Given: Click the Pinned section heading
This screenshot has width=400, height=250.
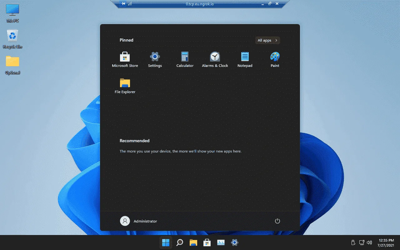Looking at the screenshot, I should (127, 40).
